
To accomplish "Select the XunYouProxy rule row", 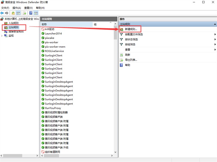I will [x=53, y=108].
